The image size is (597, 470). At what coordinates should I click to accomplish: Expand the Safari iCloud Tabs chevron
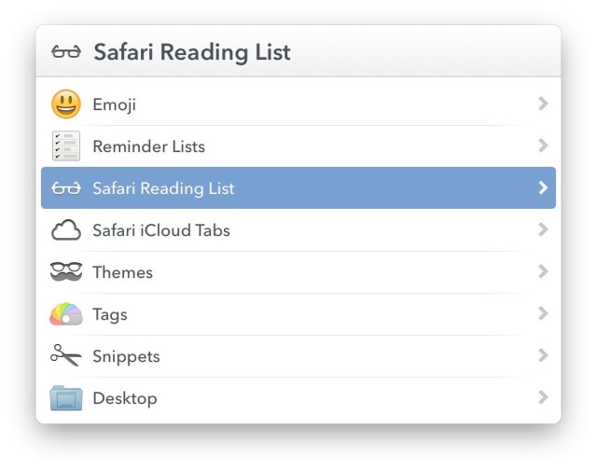(543, 230)
